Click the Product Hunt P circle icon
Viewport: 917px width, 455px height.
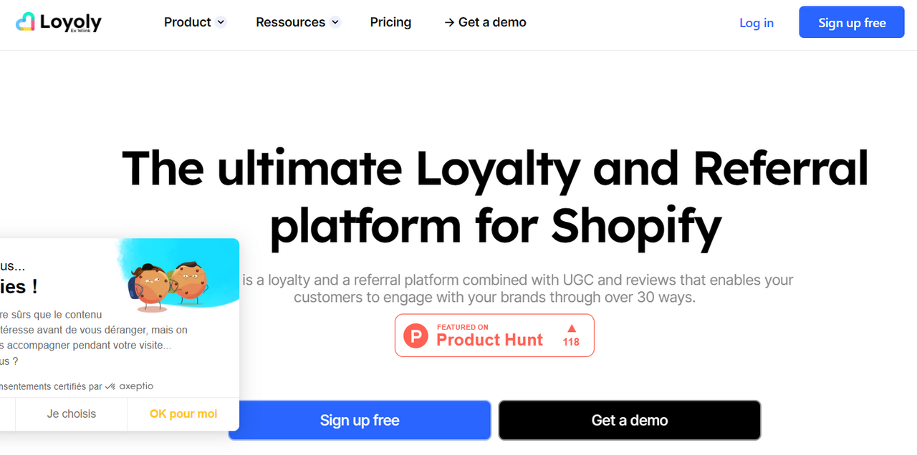tap(416, 336)
